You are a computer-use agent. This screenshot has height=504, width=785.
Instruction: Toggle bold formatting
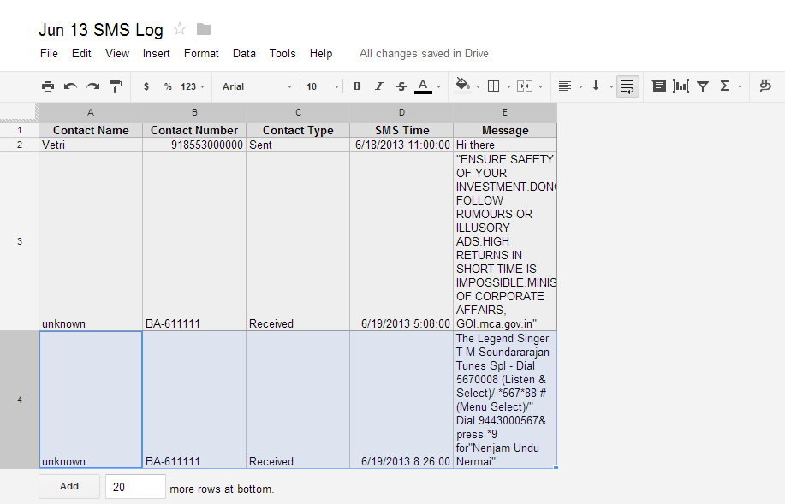(x=357, y=86)
